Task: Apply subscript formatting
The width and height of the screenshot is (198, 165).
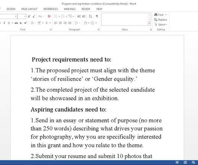Action: pos(21,23)
